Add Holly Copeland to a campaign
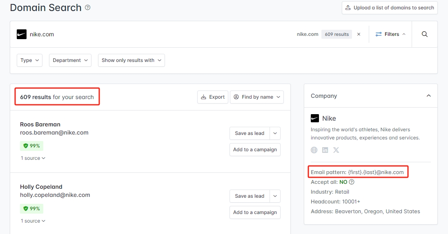Screen dimensions: 448x234 [255, 212]
